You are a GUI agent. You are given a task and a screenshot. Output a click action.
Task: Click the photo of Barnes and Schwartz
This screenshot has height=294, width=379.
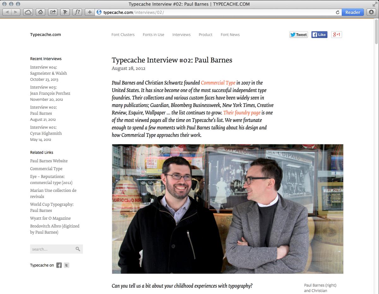point(227,209)
